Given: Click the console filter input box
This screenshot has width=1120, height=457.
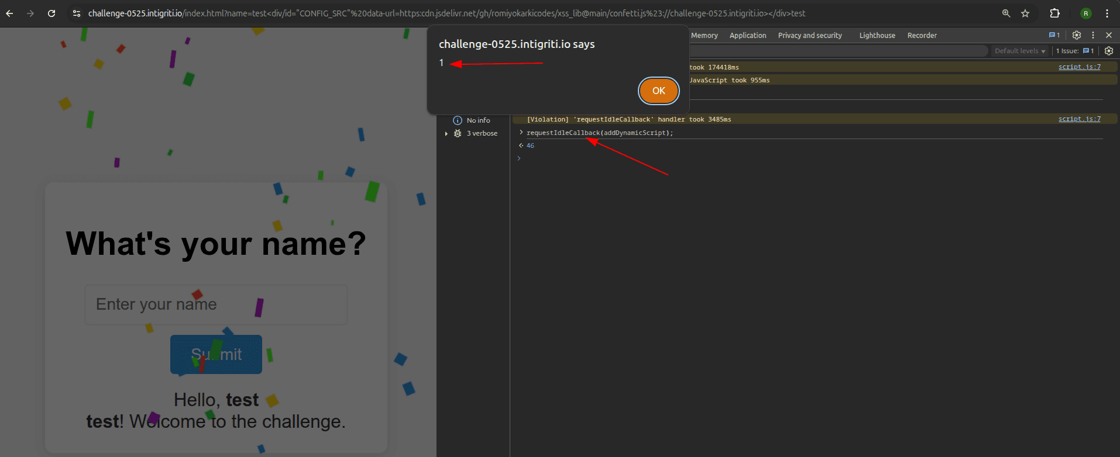Looking at the screenshot, I should [838, 51].
